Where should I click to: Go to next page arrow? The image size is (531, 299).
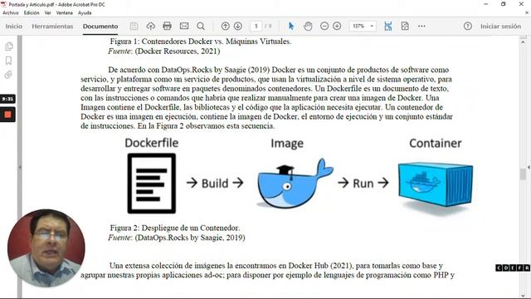(238, 26)
